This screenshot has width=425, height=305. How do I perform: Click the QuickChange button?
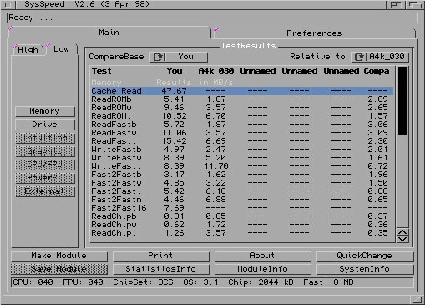pyautogui.click(x=365, y=256)
